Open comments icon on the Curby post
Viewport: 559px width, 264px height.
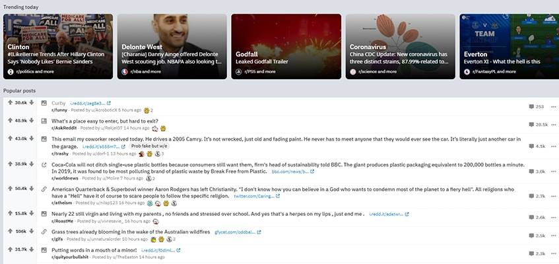pyautogui.click(x=531, y=107)
